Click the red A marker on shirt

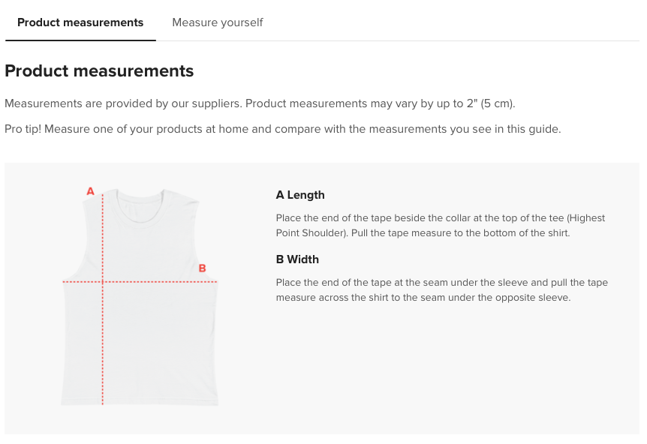(91, 191)
